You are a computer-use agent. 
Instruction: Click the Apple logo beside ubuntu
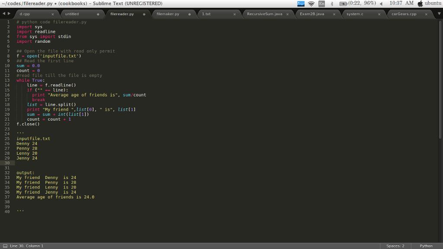tap(420, 3)
